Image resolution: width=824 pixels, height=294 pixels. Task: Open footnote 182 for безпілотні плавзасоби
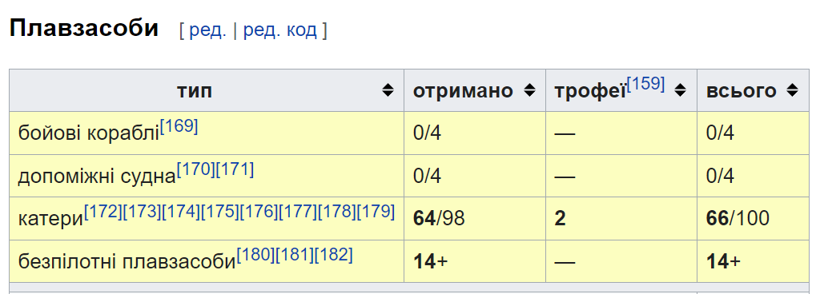[334, 255]
